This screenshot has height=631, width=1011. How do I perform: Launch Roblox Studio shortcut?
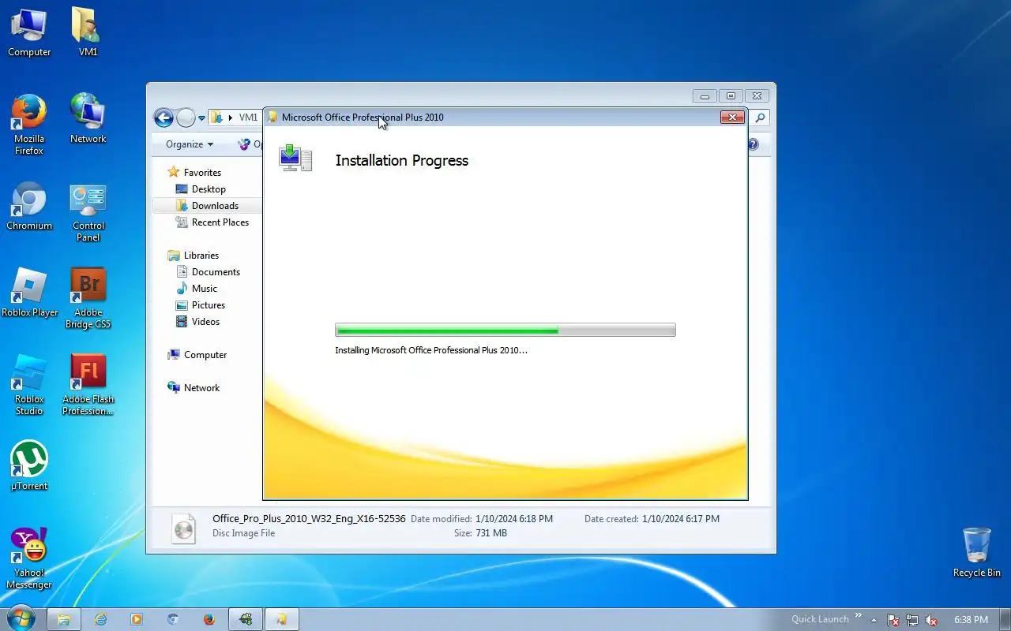click(x=29, y=386)
